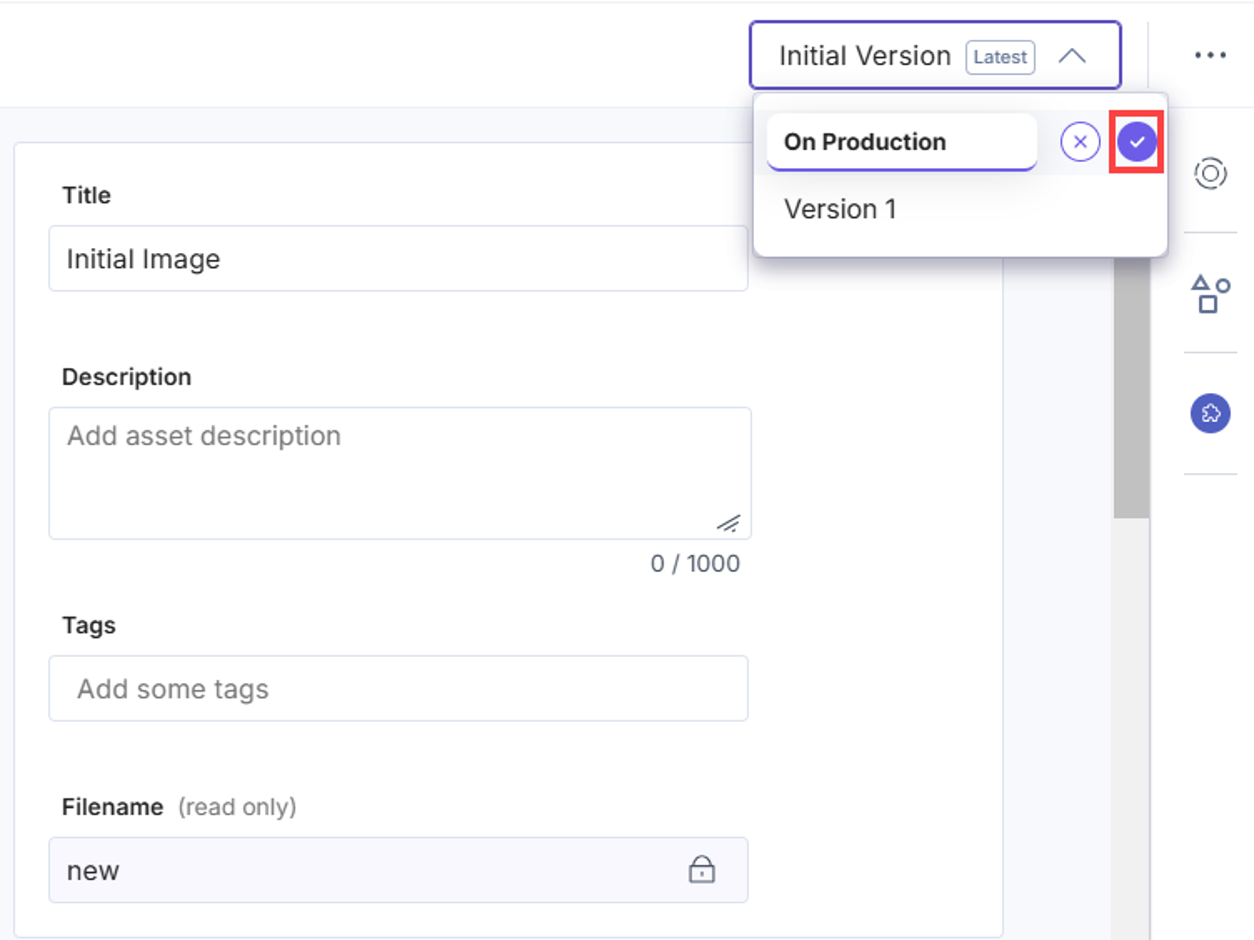Screen dimensions: 1254x940
Task: Click the Initial Version label text
Action: pyautogui.click(x=864, y=56)
